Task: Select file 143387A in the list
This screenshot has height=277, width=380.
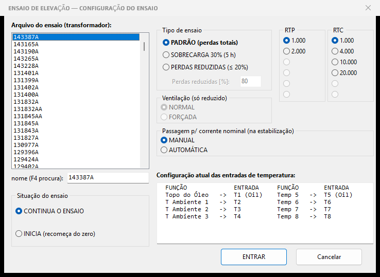Action: coord(76,37)
